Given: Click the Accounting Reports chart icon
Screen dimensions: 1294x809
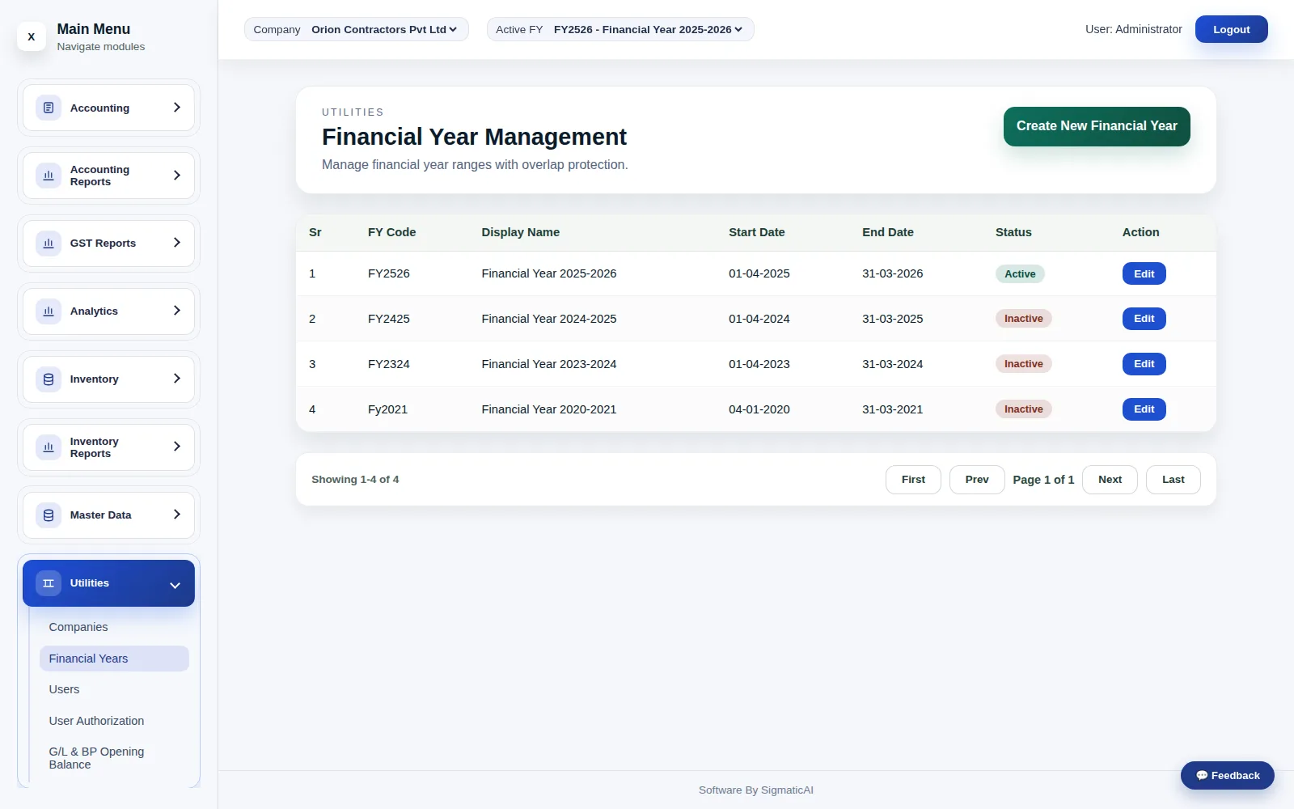Looking at the screenshot, I should 49,176.
